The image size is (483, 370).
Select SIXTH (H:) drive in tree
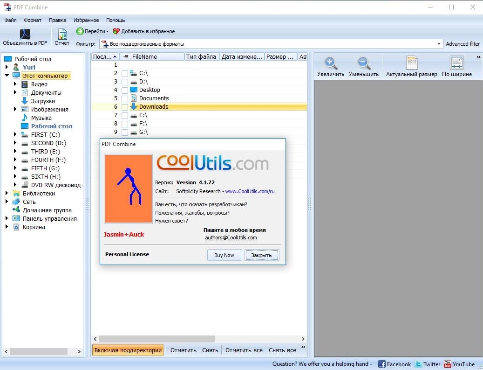pos(46,176)
